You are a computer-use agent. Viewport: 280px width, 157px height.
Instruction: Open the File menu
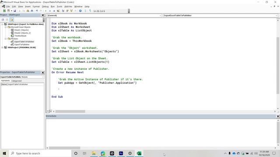8,7
